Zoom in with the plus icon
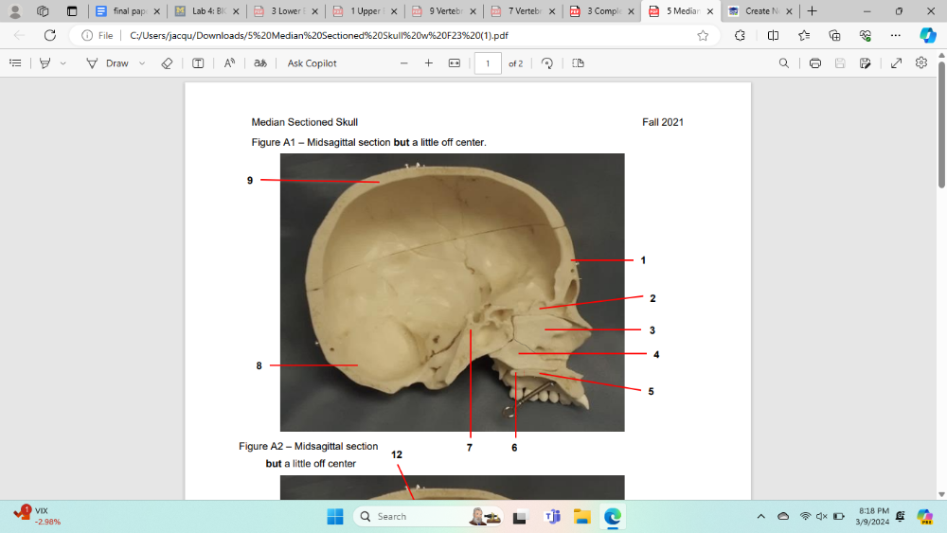 428,63
